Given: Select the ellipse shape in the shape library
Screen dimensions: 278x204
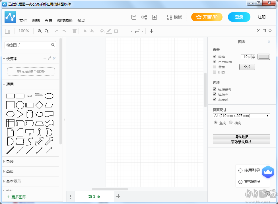Looking at the screenshot, I should pyautogui.click(x=49, y=96).
